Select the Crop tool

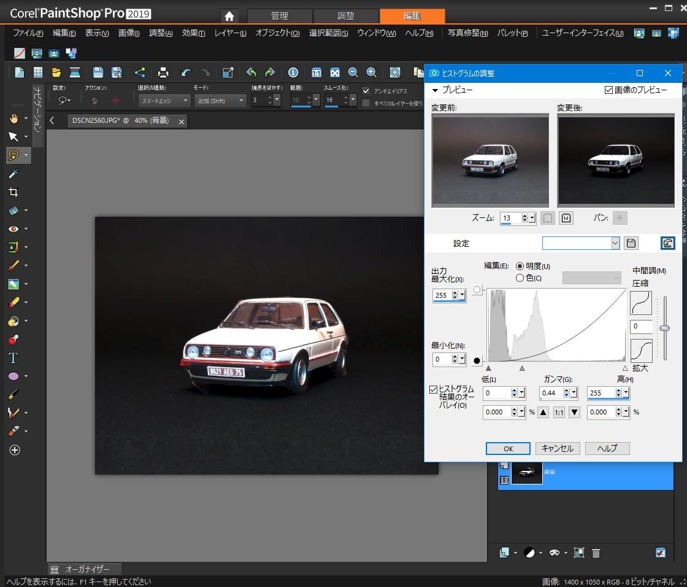pyautogui.click(x=13, y=192)
